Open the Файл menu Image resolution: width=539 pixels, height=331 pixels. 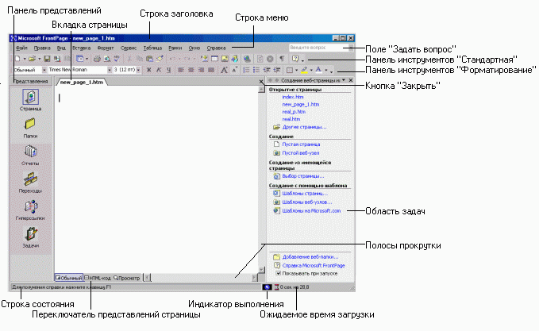tap(21, 48)
